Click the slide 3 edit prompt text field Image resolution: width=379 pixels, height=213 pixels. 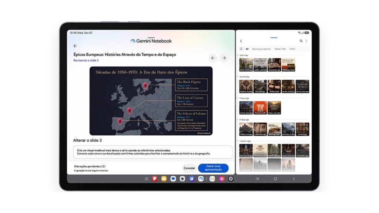[153, 152]
